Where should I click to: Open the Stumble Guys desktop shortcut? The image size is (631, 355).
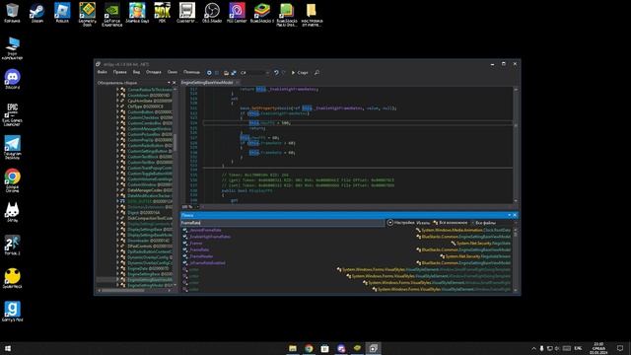[x=137, y=13]
